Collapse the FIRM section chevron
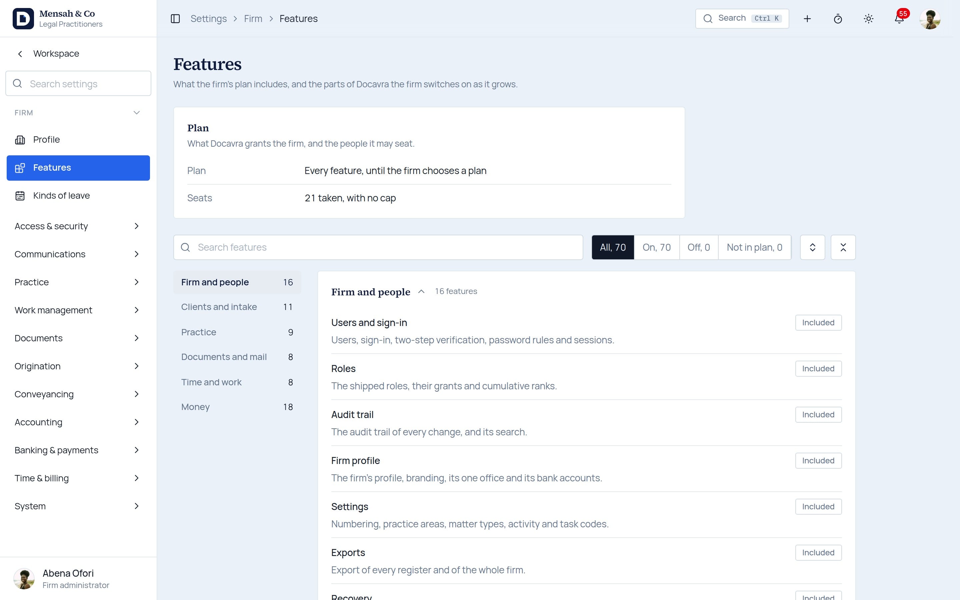This screenshot has width=960, height=600. [136, 113]
